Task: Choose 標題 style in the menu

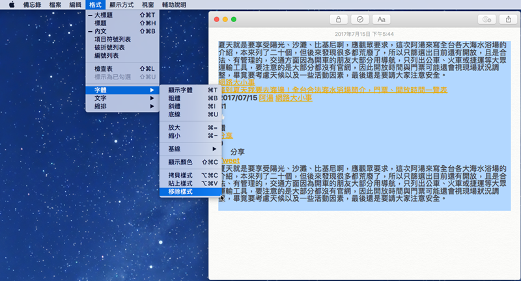Action: pos(122,23)
